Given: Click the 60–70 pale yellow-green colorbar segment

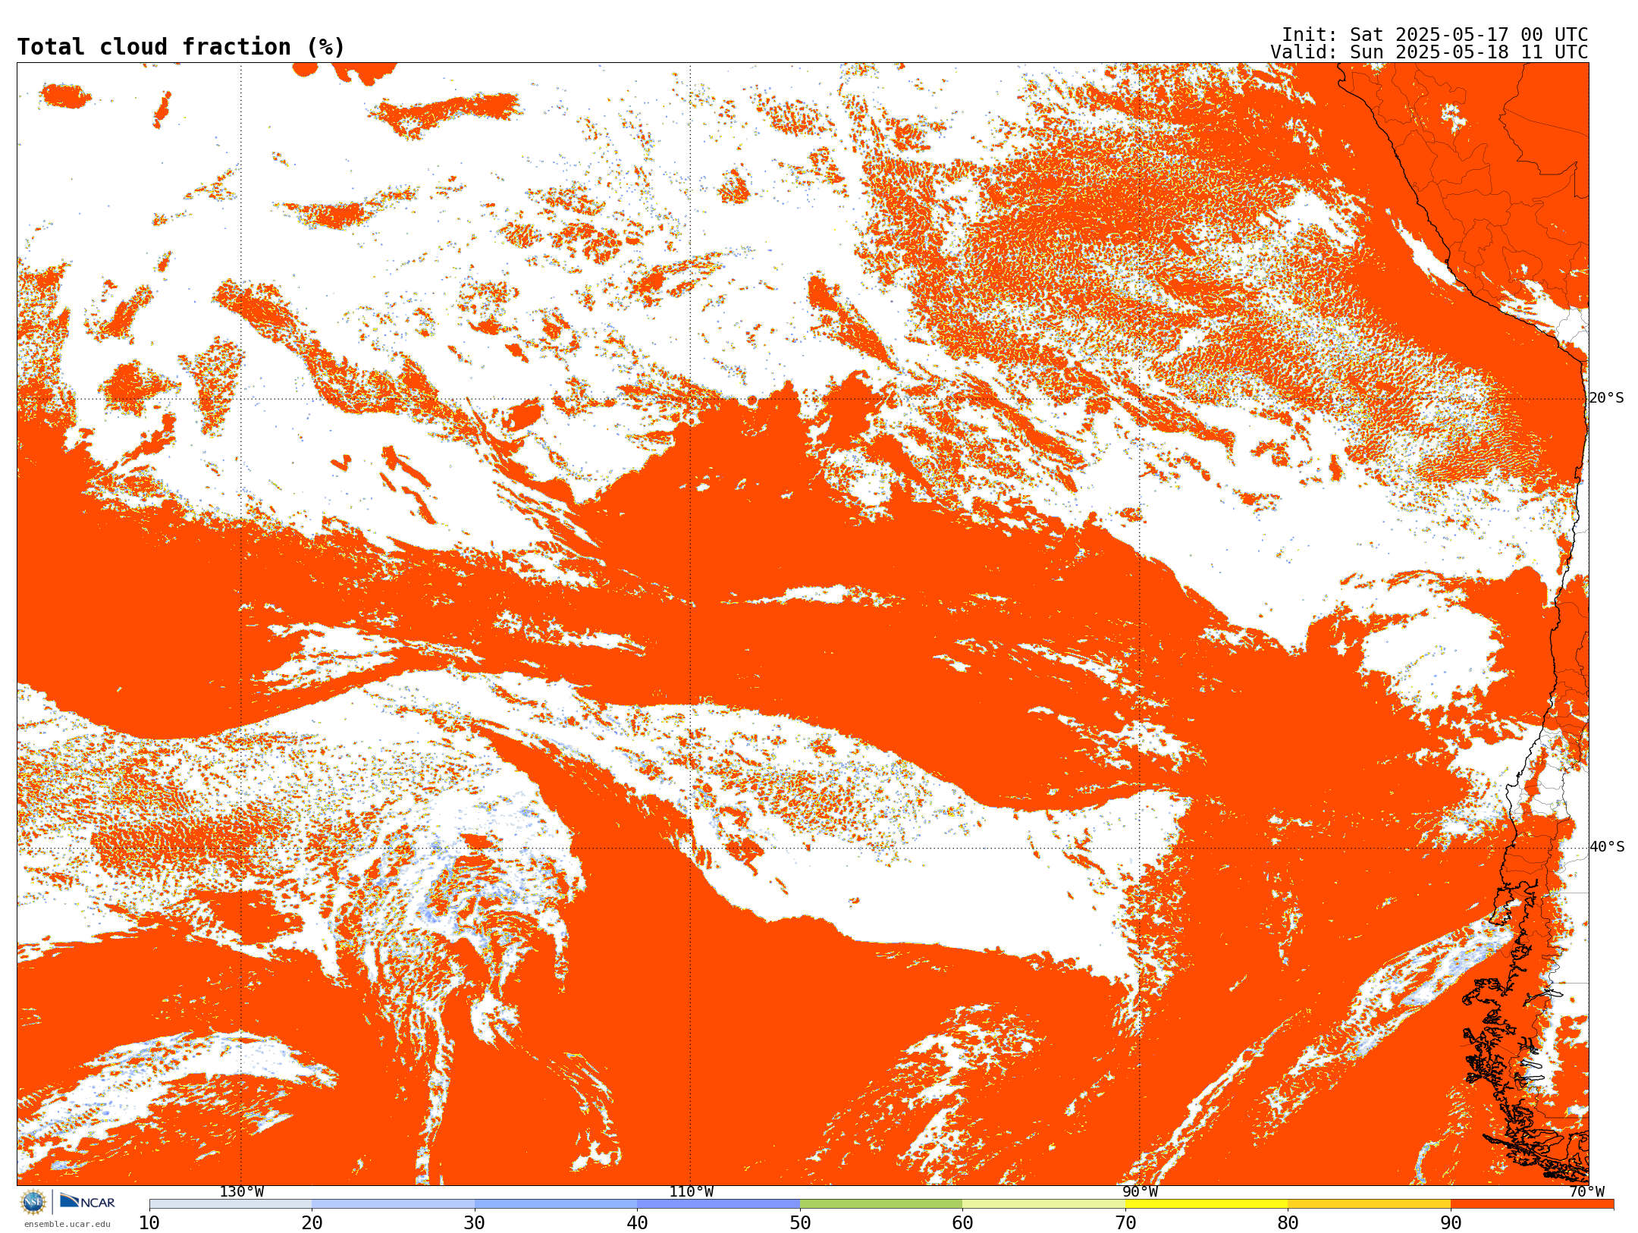Looking at the screenshot, I should point(1043,1204).
